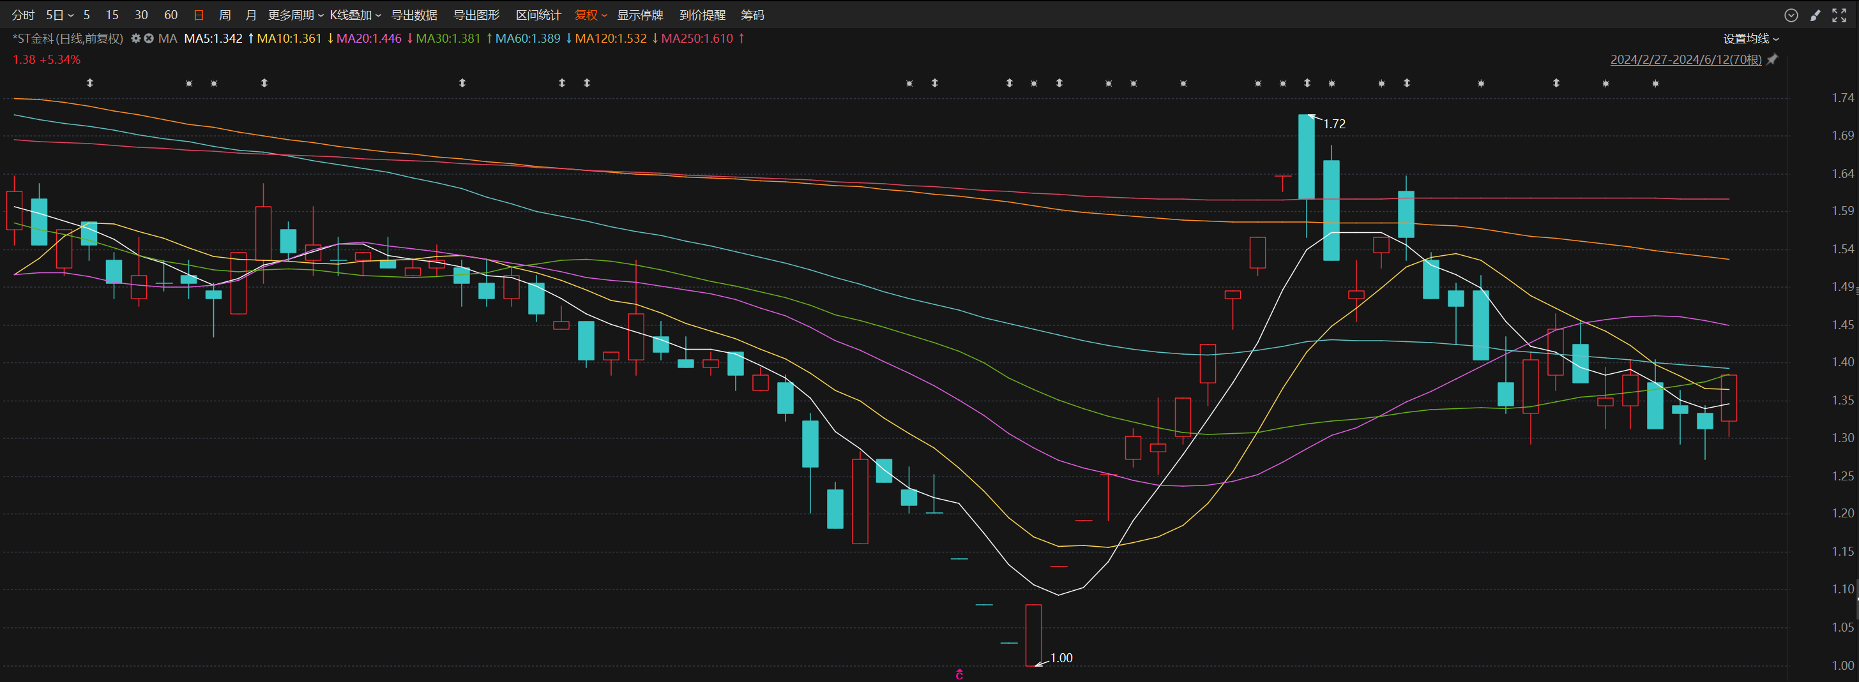Open the K线叠加 overlay dropdown
The image size is (1859, 682).
tap(355, 15)
